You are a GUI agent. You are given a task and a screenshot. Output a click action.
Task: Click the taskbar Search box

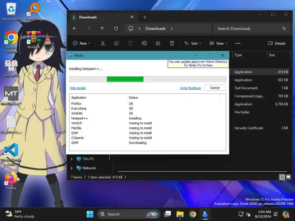point(128,214)
